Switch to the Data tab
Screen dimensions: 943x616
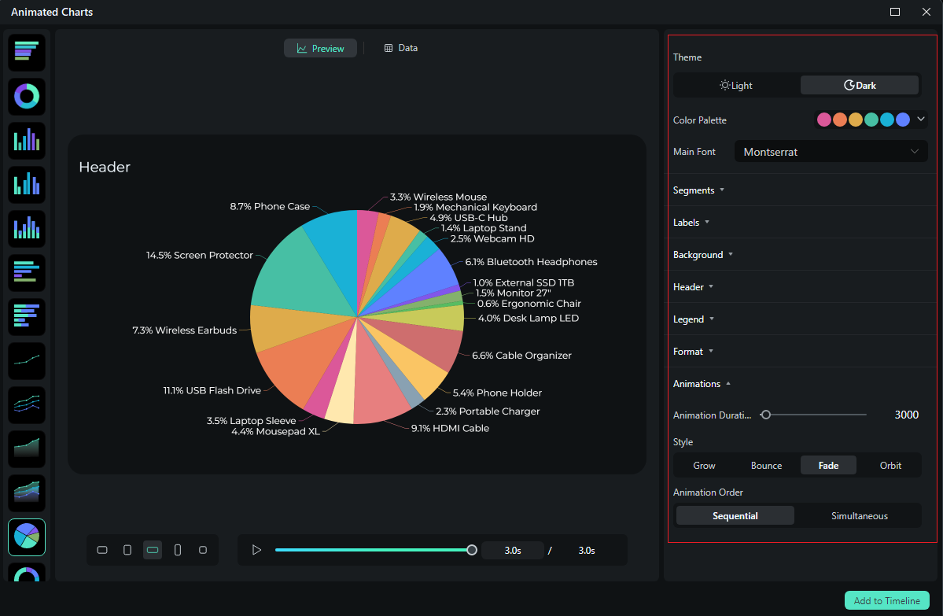click(x=400, y=48)
